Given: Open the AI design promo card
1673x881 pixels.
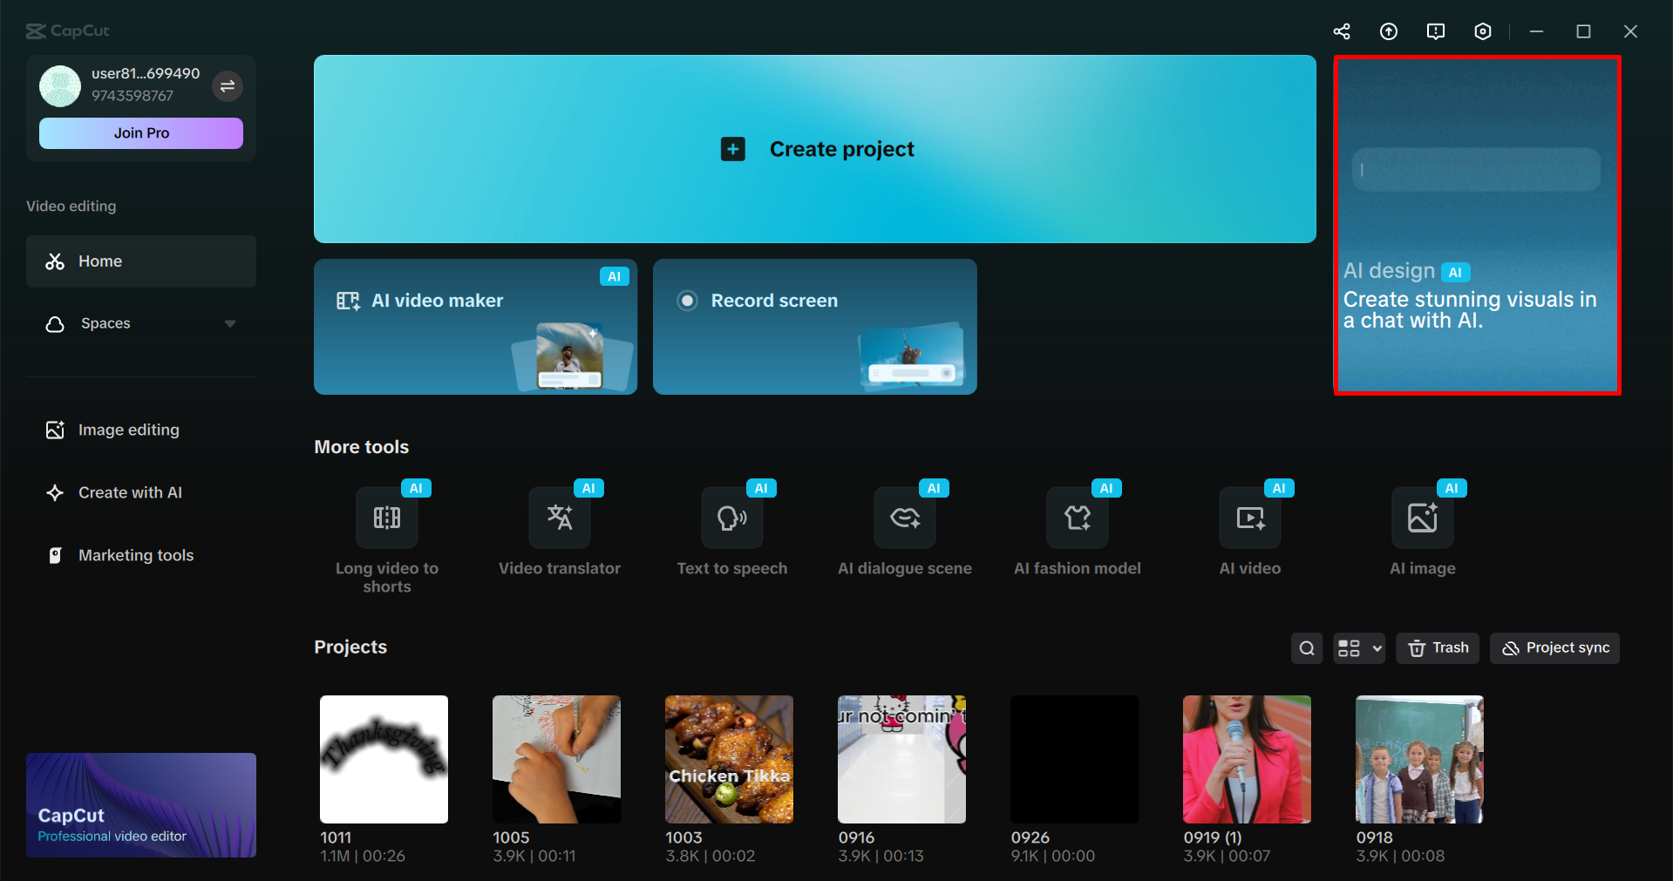Looking at the screenshot, I should point(1477,226).
